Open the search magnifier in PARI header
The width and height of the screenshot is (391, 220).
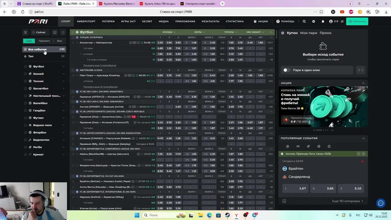304,21
